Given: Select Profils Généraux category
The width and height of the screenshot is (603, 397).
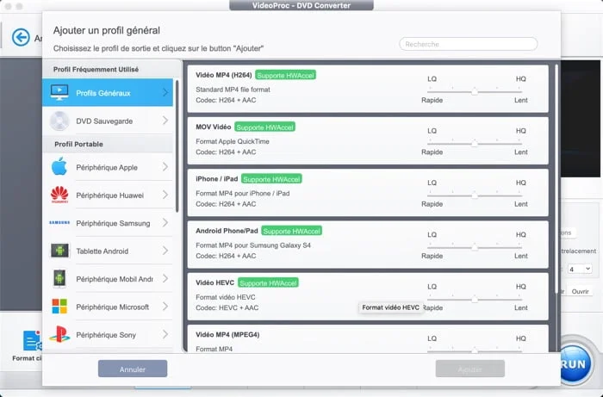Looking at the screenshot, I should click(x=108, y=93).
